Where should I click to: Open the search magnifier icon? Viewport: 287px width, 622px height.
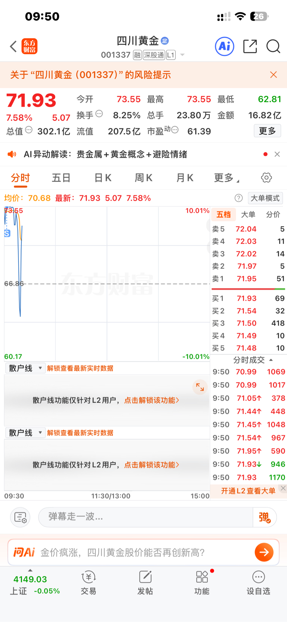tap(273, 46)
